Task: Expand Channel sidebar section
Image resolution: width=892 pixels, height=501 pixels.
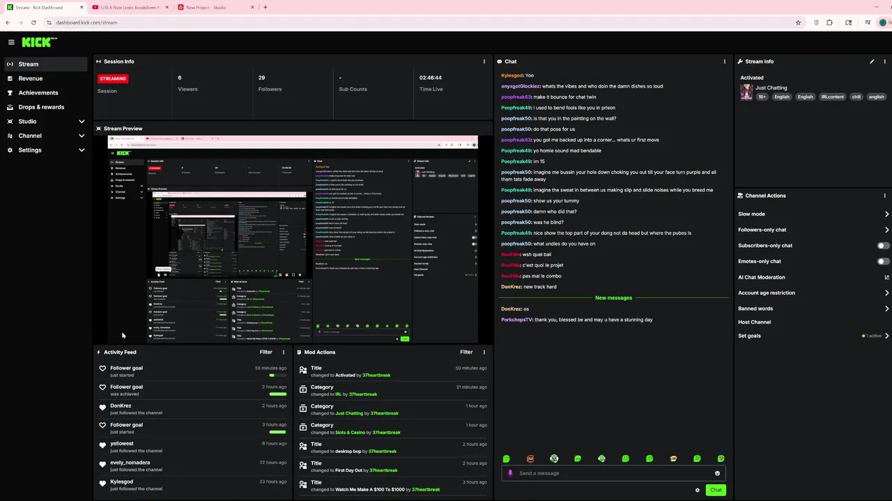Action: coord(82,136)
